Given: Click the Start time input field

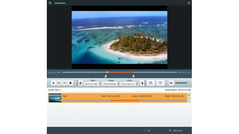Looking at the screenshot, I should click(91, 84).
